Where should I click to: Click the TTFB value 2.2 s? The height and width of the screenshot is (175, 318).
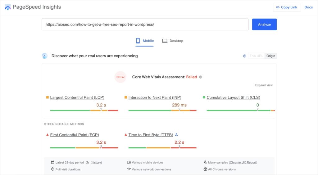pos(179,142)
